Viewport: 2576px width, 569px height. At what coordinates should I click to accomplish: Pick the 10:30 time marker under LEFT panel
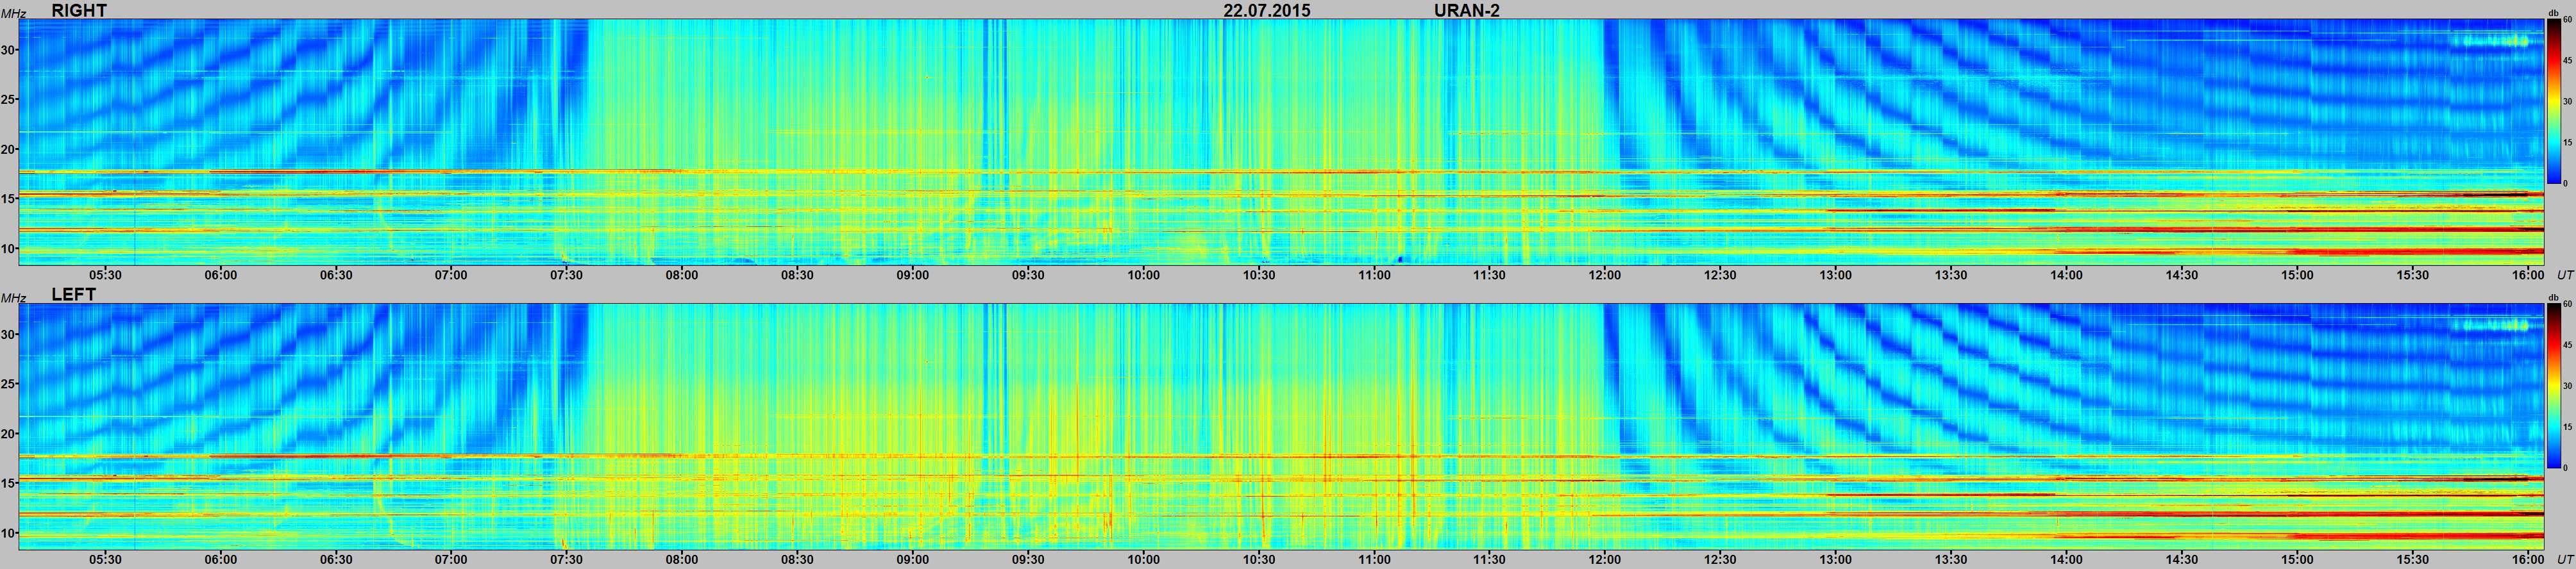[1258, 559]
